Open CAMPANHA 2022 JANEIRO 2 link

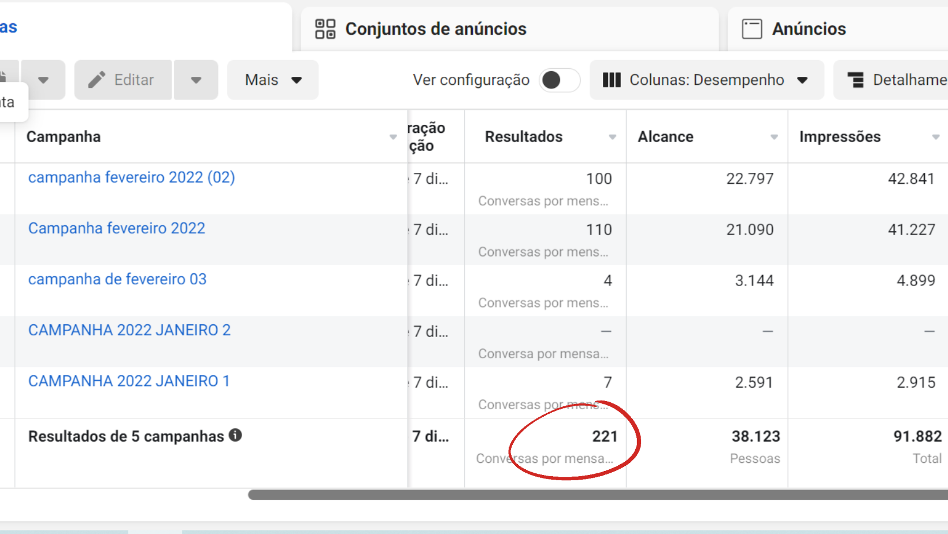point(129,331)
